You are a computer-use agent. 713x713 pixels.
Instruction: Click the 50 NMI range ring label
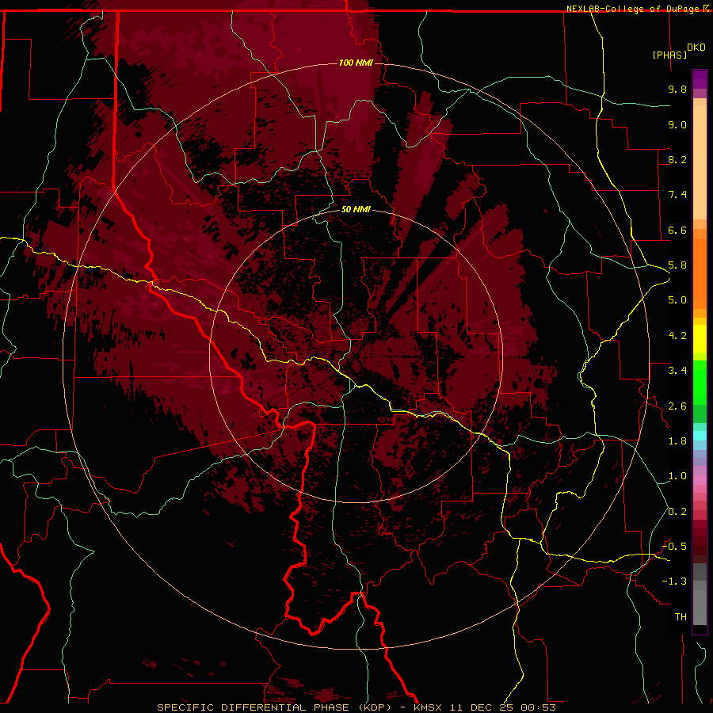coord(356,209)
